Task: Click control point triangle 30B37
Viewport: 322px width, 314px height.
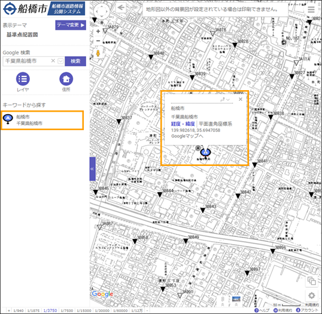Action: point(119,121)
